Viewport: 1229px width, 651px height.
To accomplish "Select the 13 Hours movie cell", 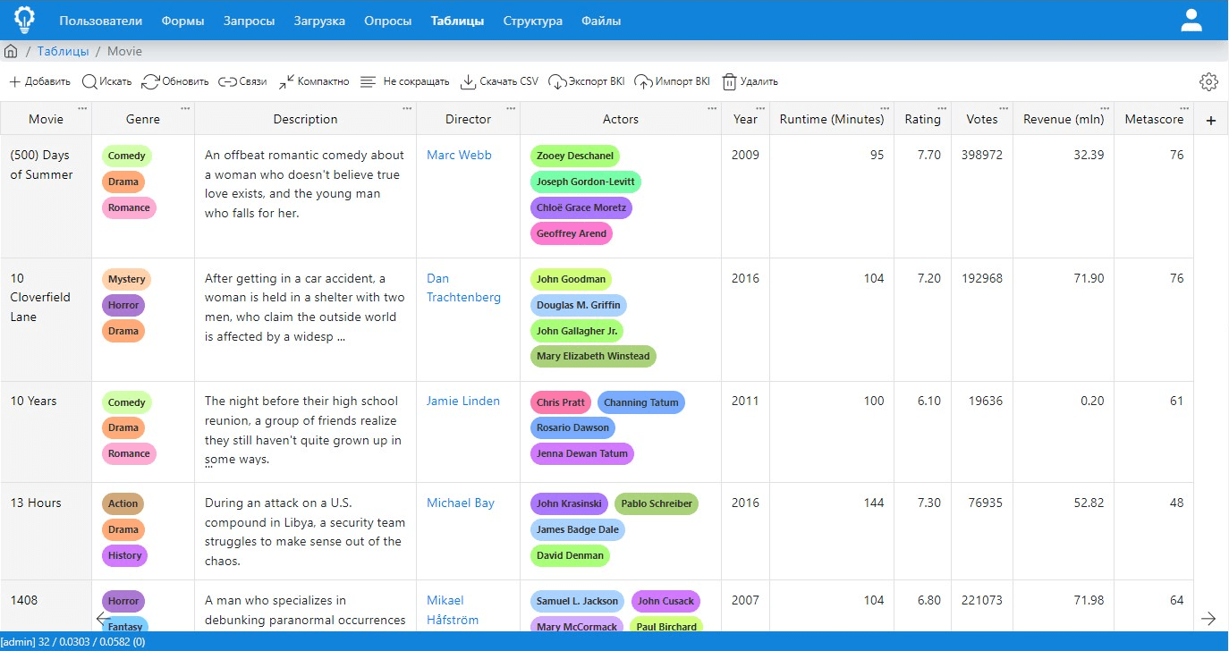I will pyautogui.click(x=46, y=531).
